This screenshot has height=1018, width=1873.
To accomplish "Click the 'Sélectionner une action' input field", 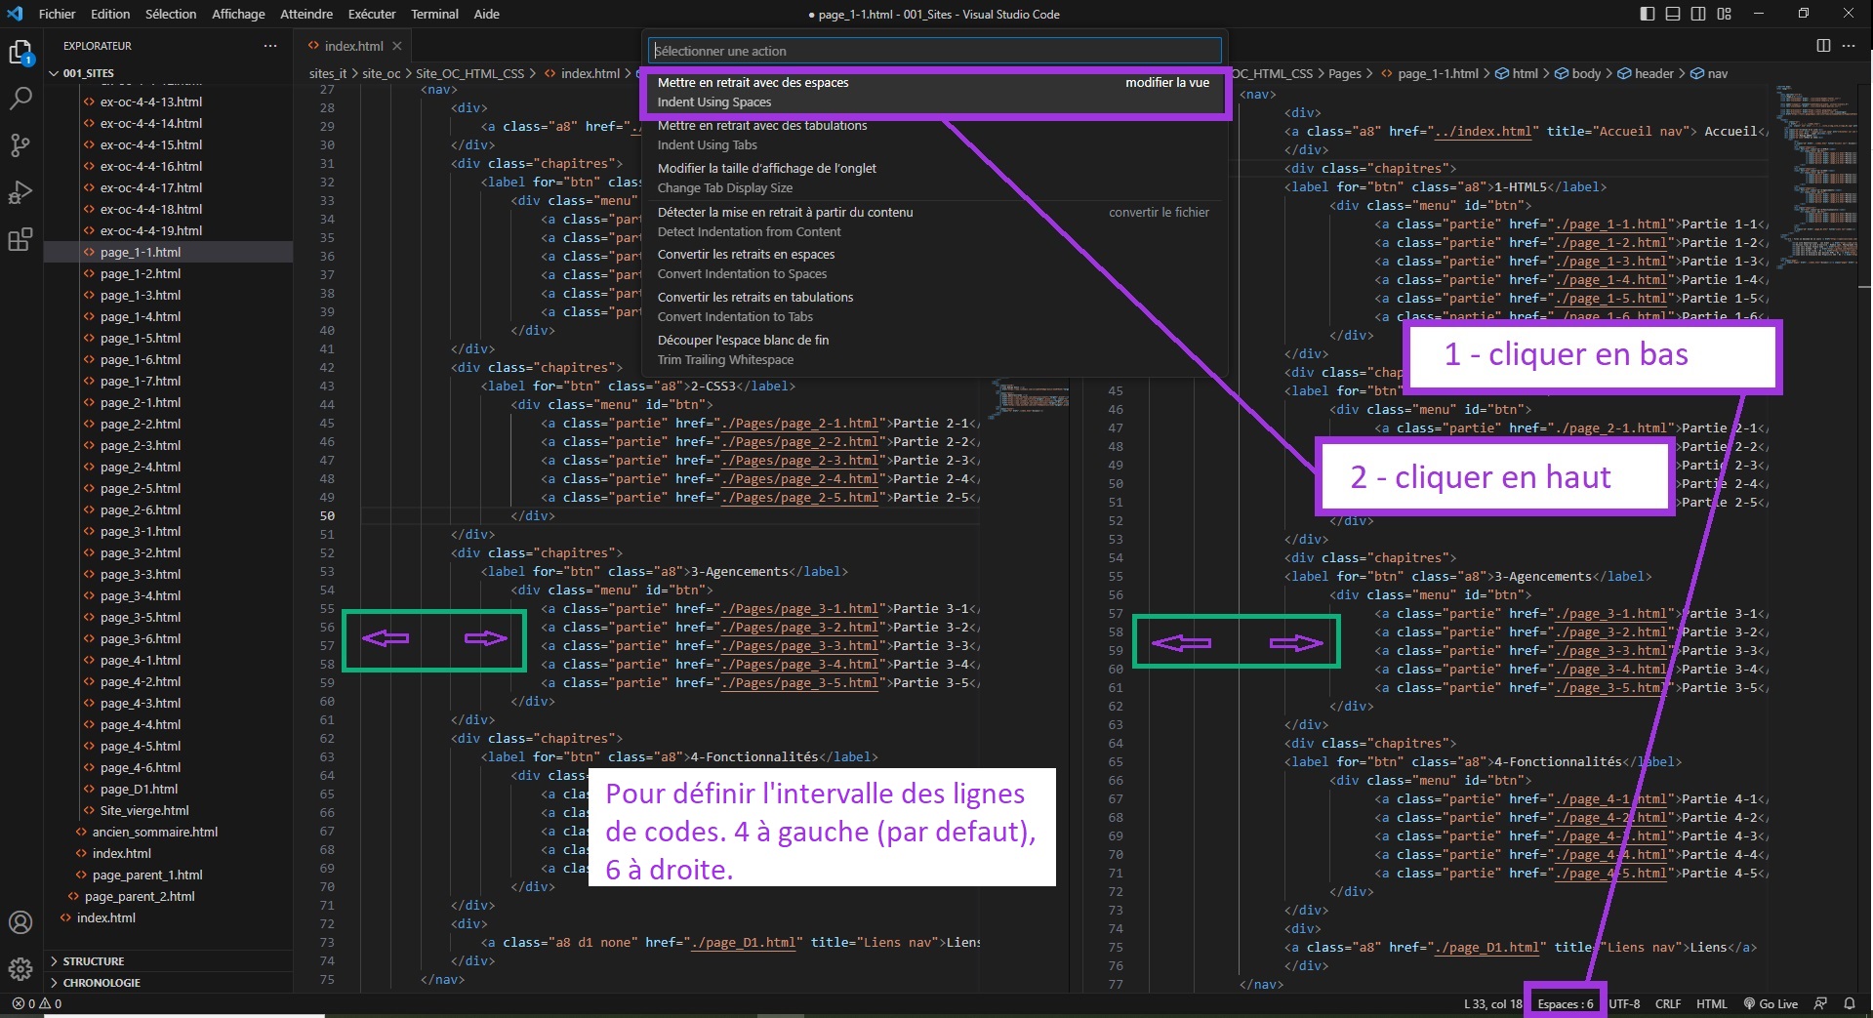I will pos(934,51).
